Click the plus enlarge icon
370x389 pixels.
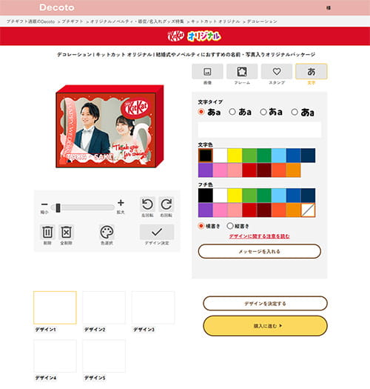coord(121,203)
